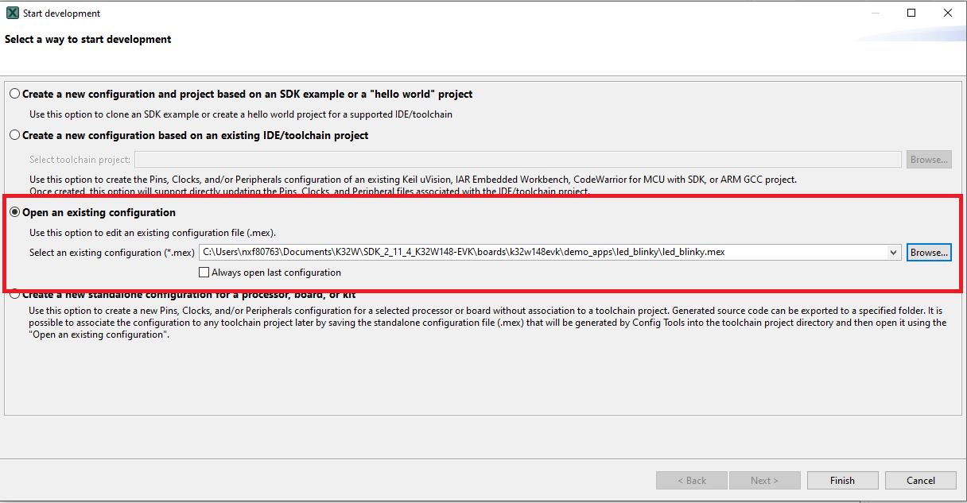This screenshot has width=967, height=503.
Task: Cancel the Start development wizard
Action: click(921, 480)
